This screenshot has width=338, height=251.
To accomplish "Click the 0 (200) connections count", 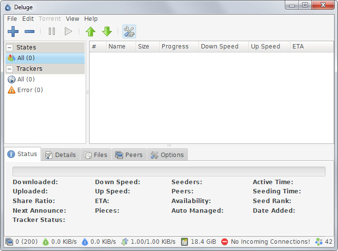I will click(27, 242).
